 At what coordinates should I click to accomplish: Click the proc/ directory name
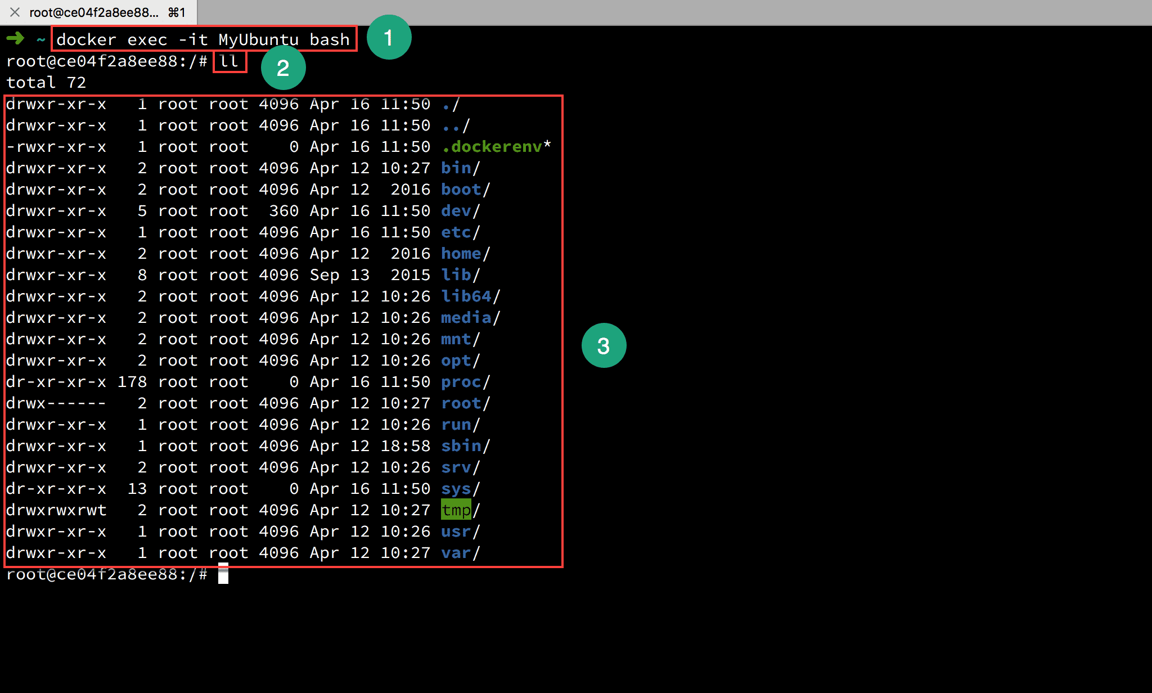[466, 382]
